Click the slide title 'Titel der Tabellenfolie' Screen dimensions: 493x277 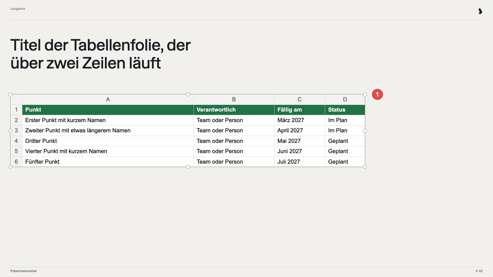pos(100,54)
